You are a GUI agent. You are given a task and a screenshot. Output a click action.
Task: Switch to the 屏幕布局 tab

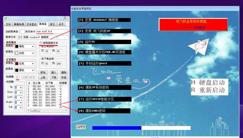[19, 25]
